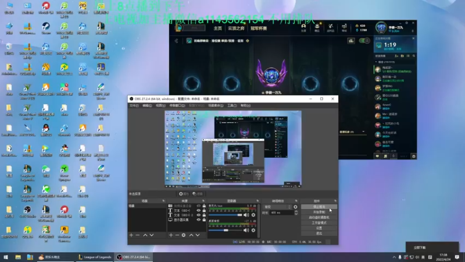This screenshot has width=465, height=262.
Task: Open the 工具(T) menu in OBS
Action: (x=232, y=105)
